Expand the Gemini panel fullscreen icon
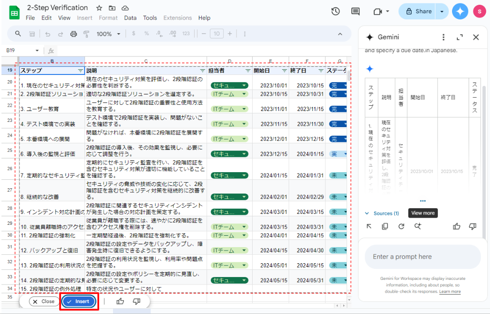 (x=460, y=37)
